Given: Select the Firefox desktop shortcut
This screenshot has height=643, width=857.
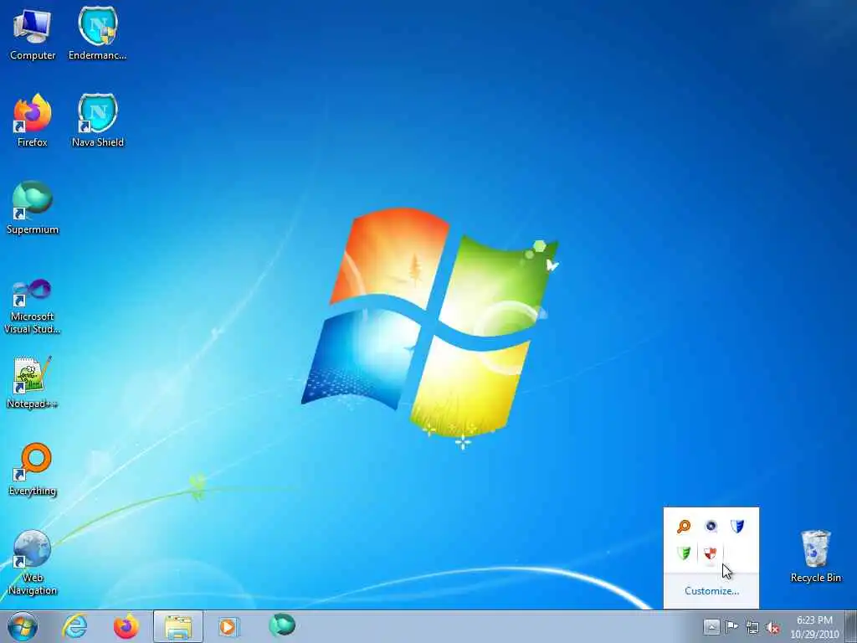Looking at the screenshot, I should (33, 121).
